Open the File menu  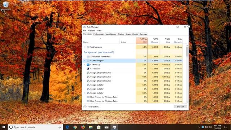[x=85, y=30]
